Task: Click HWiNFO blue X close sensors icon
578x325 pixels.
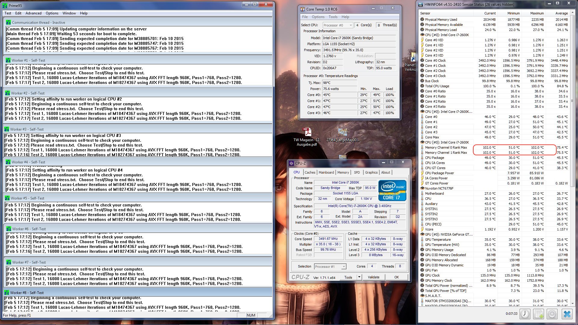Action: pyautogui.click(x=567, y=314)
